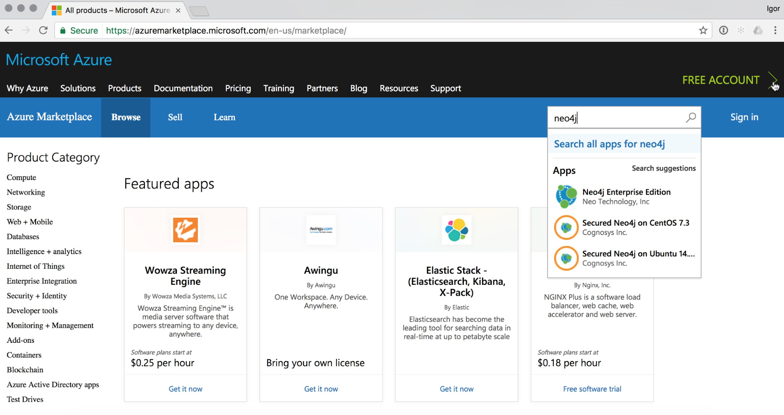The width and height of the screenshot is (784, 415).
Task: Open the Databases category
Action: [x=23, y=237]
